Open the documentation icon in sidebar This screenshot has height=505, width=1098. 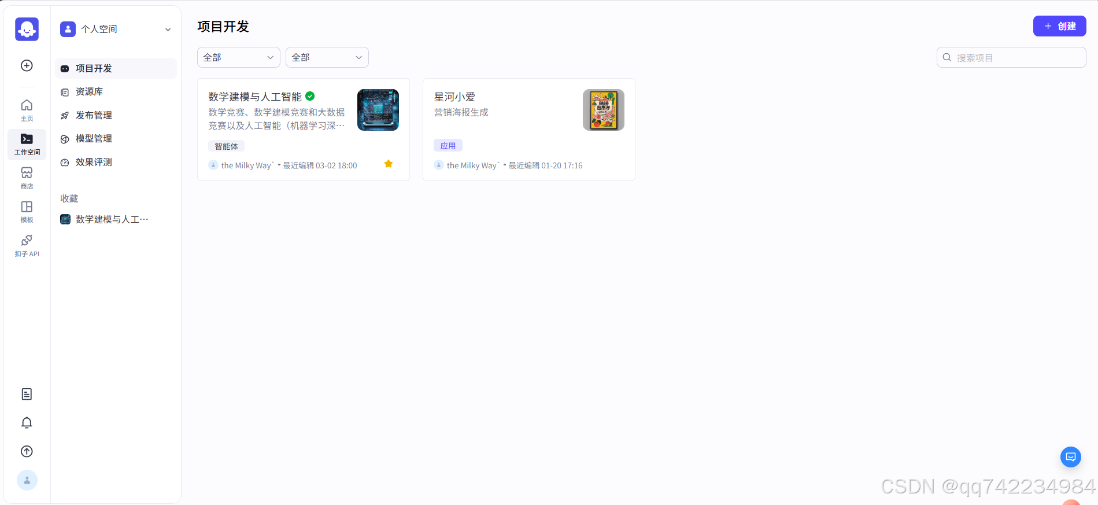click(27, 394)
